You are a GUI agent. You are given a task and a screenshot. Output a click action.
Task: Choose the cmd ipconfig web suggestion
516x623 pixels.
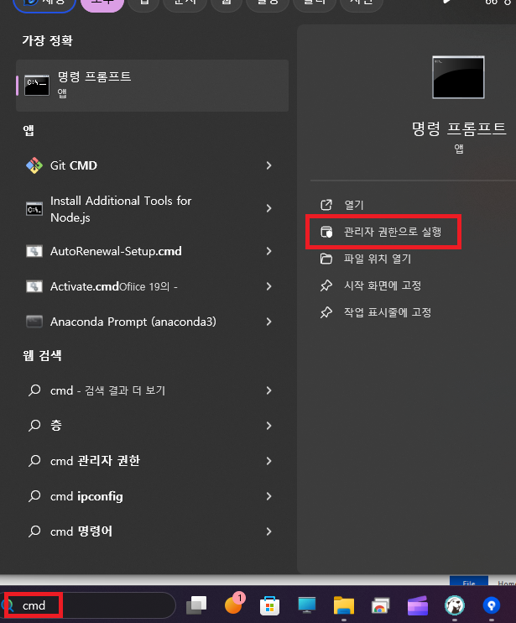pyautogui.click(x=152, y=496)
